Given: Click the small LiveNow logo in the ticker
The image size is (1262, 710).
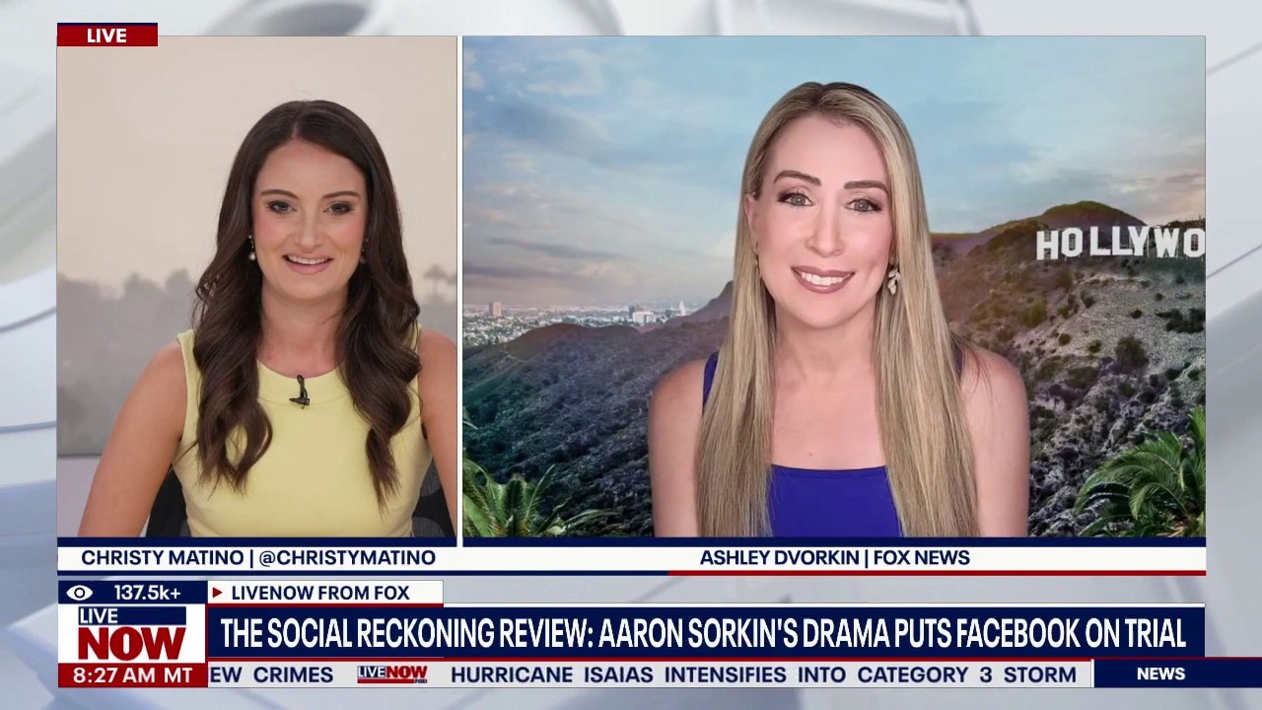Looking at the screenshot, I should click(392, 674).
